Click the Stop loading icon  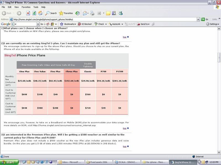(x=28, y=13)
